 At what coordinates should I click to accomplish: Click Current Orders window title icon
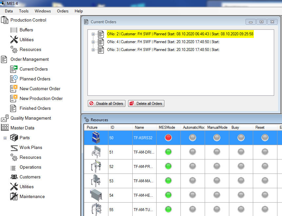(x=86, y=22)
